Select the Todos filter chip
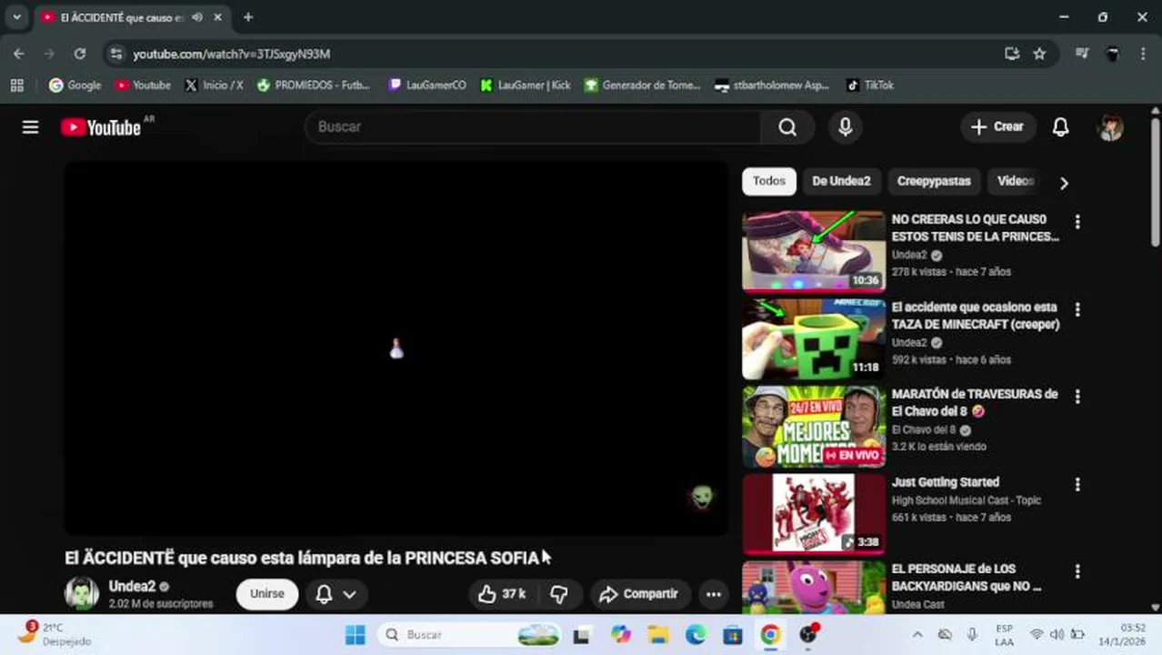 coord(769,181)
